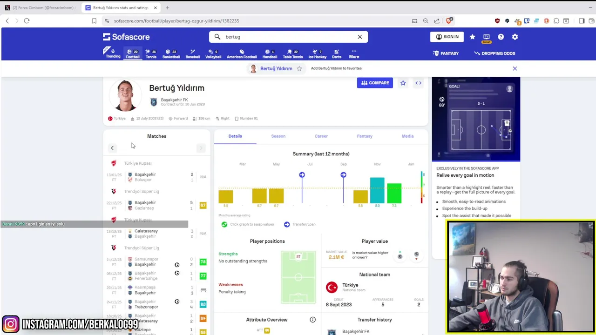Click the July transfer marker on the graph
The width and height of the screenshot is (596, 335).
(302, 175)
